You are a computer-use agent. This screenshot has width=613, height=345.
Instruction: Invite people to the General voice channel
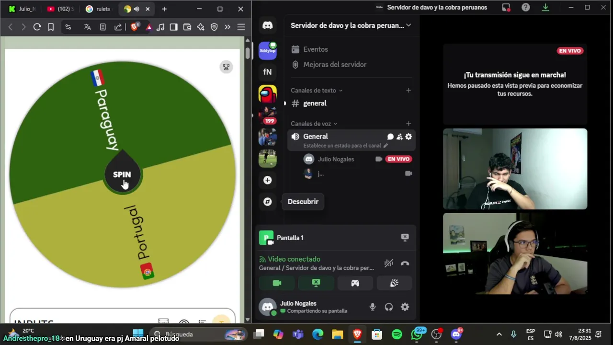[x=399, y=137]
